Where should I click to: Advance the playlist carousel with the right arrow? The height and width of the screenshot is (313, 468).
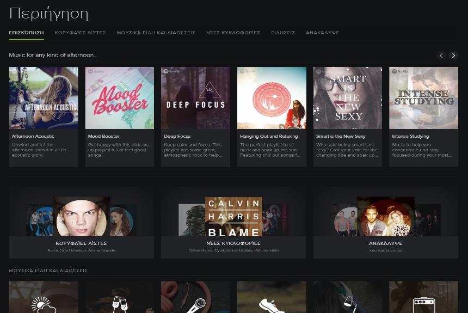click(453, 56)
